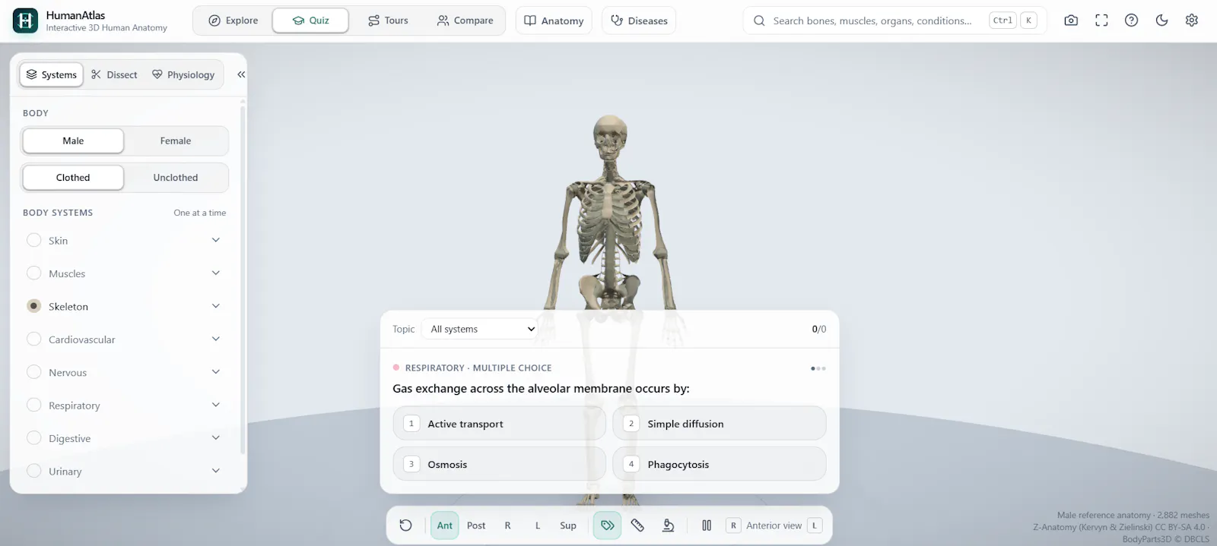Click the number 4 badge beside Phagocytosis
The image size is (1217, 546).
tap(631, 464)
